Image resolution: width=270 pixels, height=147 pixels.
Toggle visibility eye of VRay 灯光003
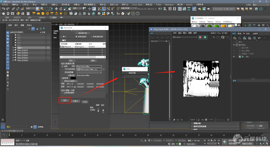coord(13,55)
